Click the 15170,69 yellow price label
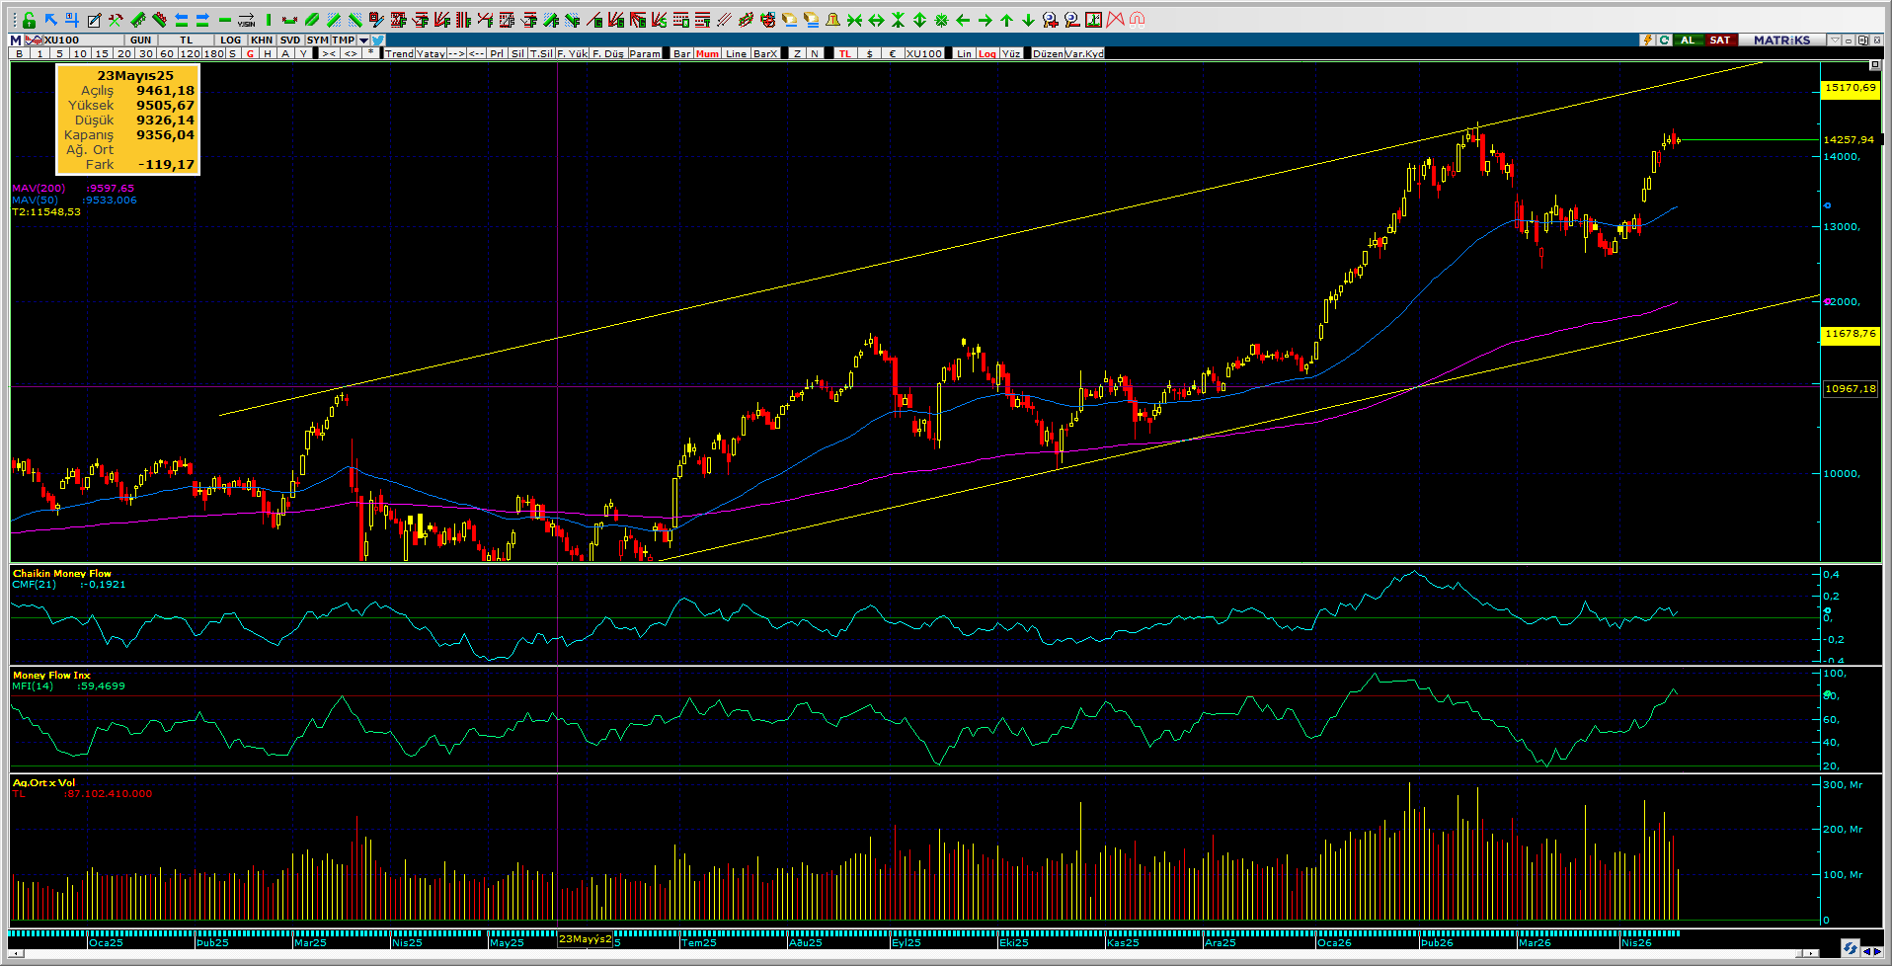 point(1850,88)
